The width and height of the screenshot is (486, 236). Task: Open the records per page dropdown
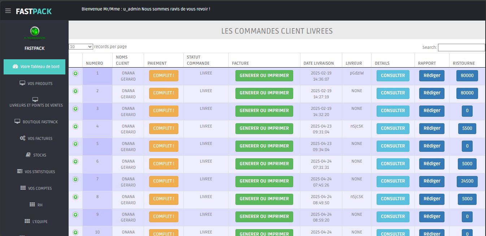[81, 47]
